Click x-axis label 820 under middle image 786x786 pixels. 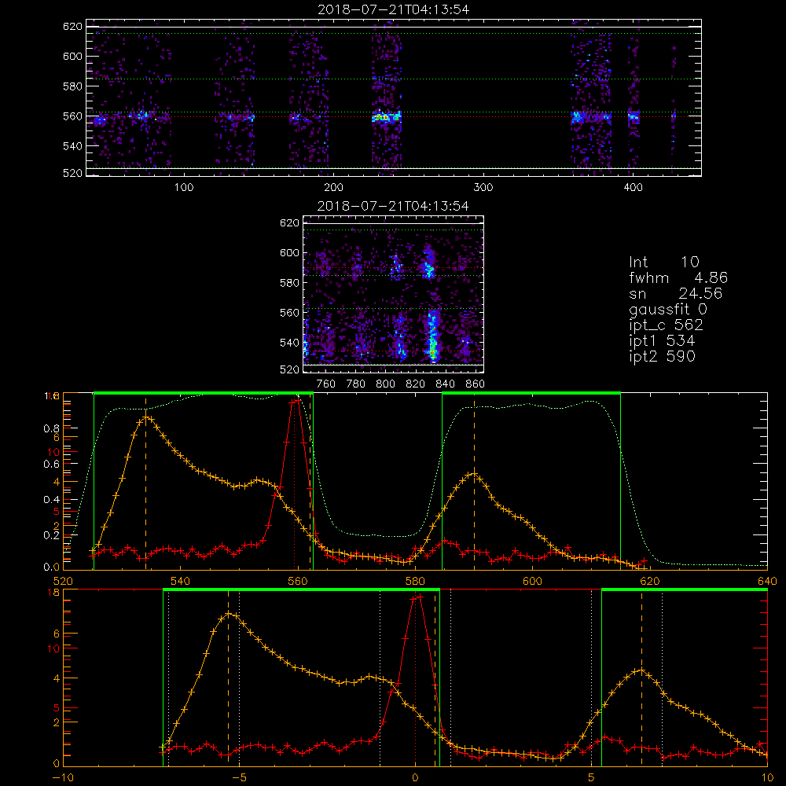click(x=416, y=384)
